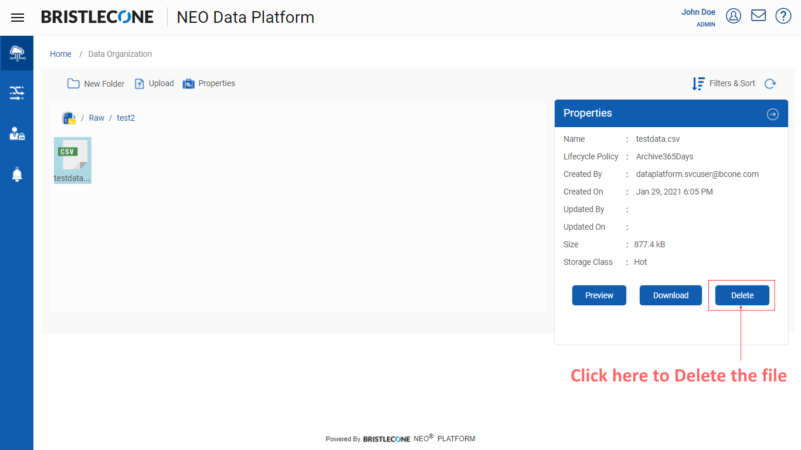Image resolution: width=801 pixels, height=450 pixels.
Task: Open the notifications bell sidebar icon
Action: 17,174
